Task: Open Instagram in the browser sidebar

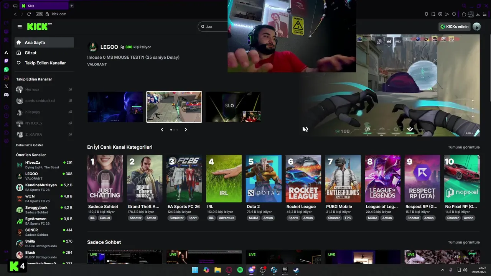Action: (x=6, y=78)
